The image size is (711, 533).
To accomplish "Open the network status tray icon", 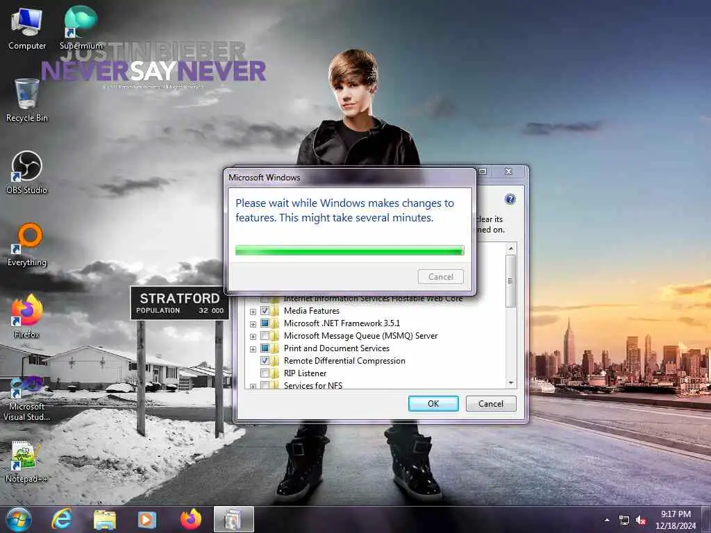I will pyautogui.click(x=624, y=521).
